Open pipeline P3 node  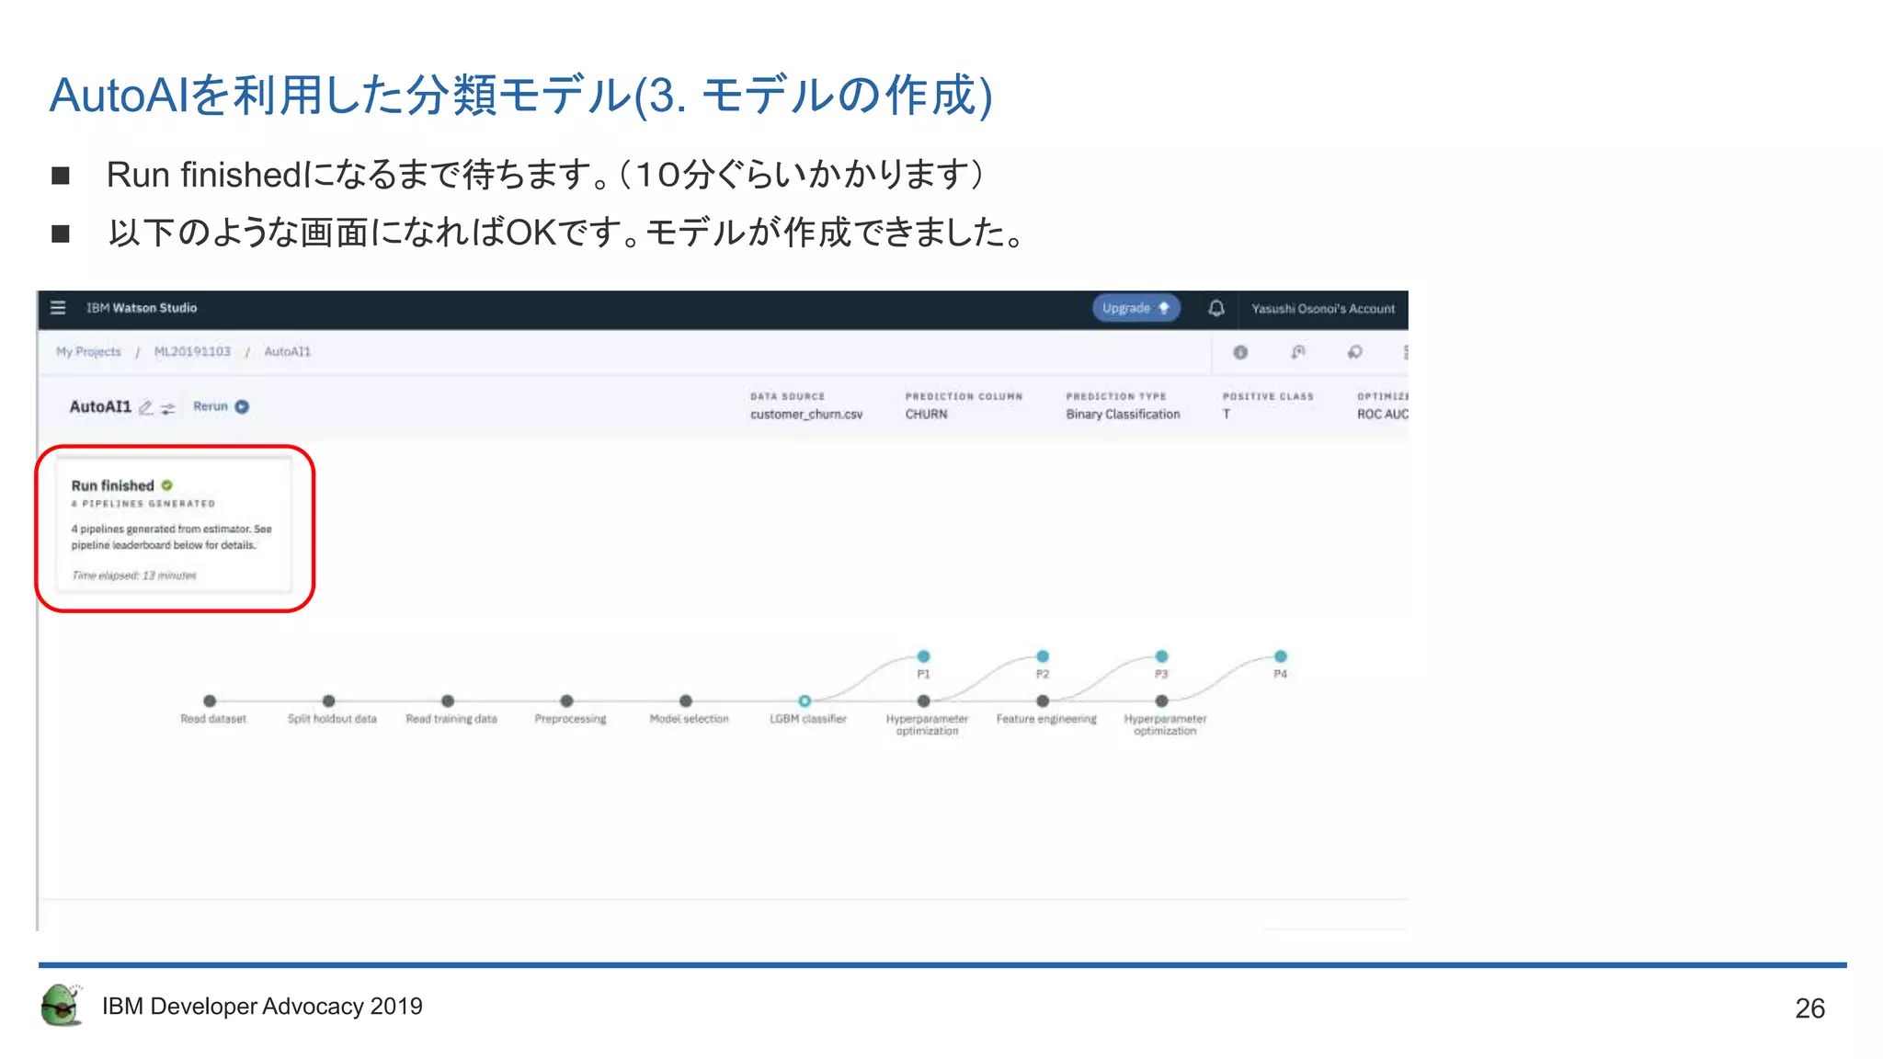click(1162, 656)
